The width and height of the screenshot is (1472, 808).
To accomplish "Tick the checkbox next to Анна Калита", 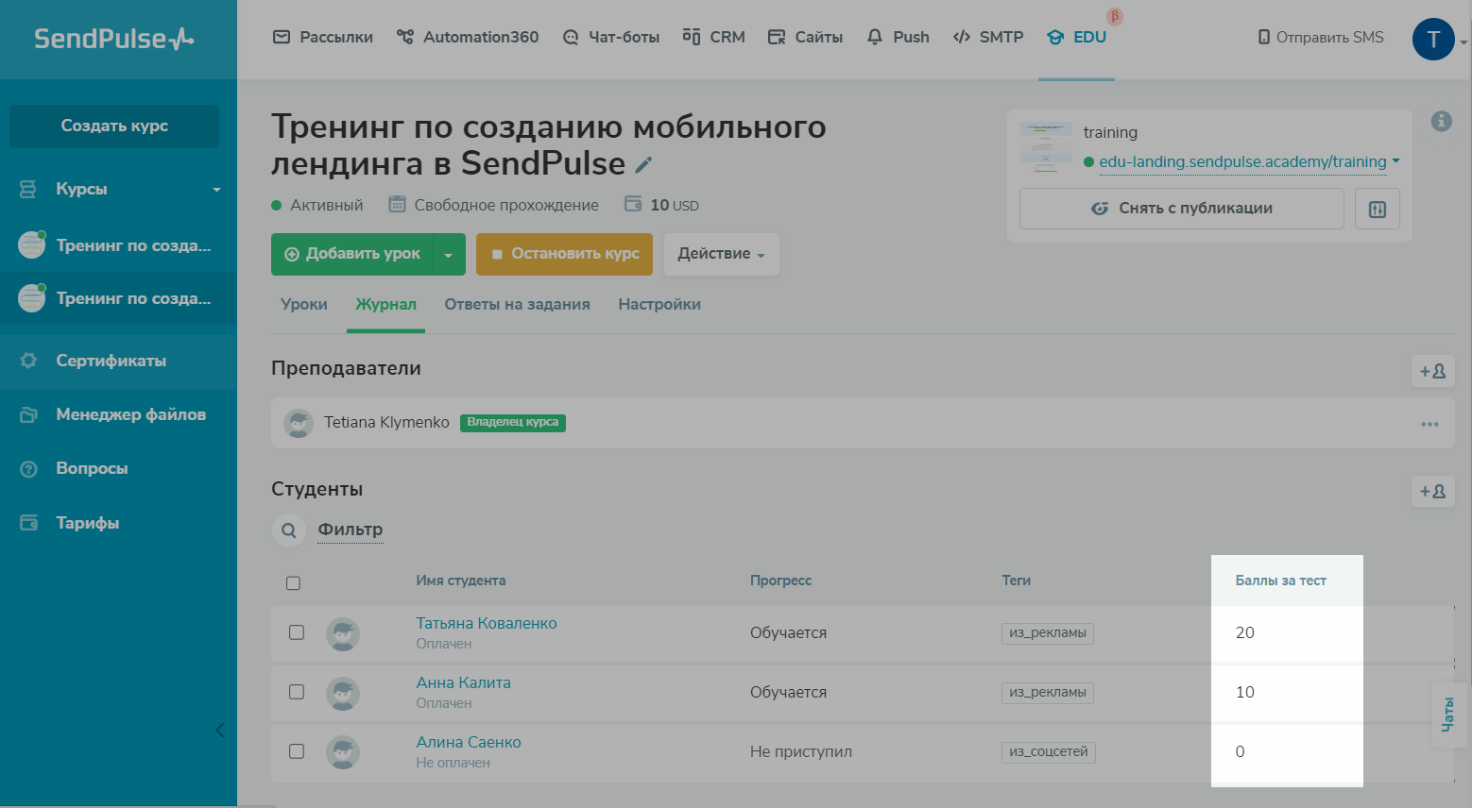I will (297, 692).
